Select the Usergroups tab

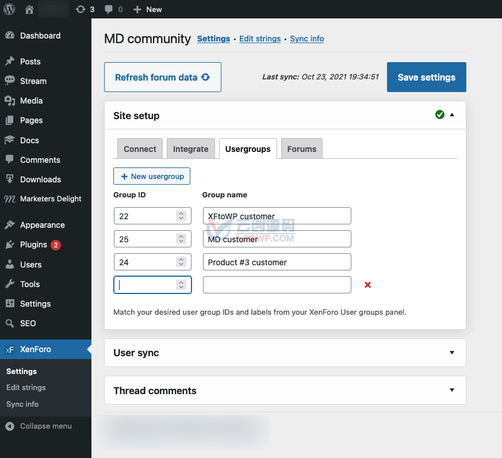[x=248, y=149]
